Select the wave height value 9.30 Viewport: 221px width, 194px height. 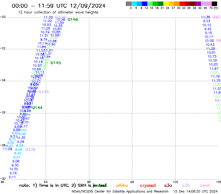click(x=15, y=165)
